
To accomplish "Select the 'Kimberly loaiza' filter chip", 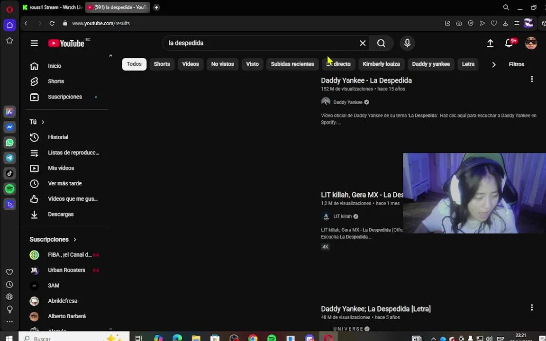I will 381,64.
